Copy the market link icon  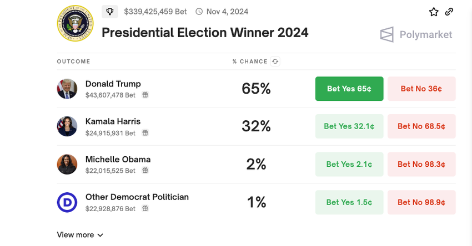coord(449,12)
